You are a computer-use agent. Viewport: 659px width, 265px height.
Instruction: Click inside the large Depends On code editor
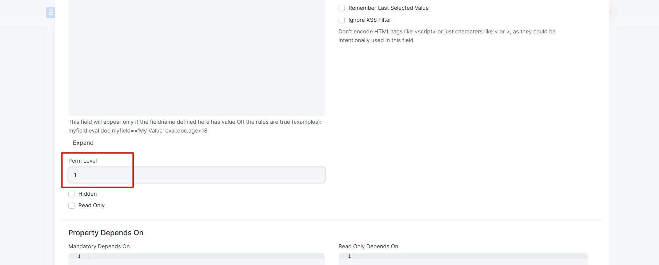click(x=196, y=58)
